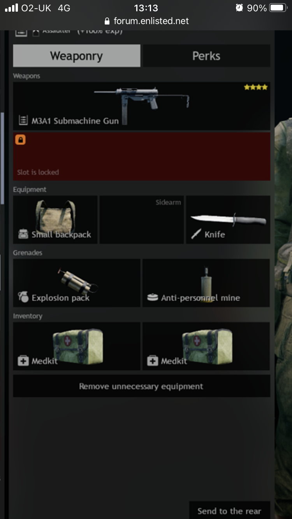292x519 pixels.
Task: Click the weapon list icon beside M3A1
Action: point(23,121)
